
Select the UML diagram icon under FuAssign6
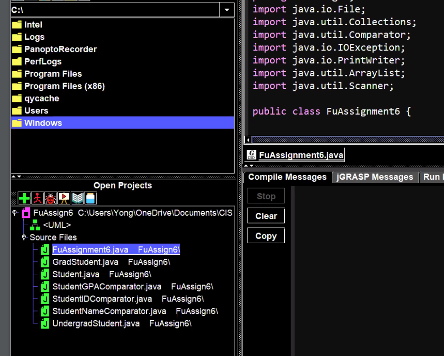coord(35,225)
